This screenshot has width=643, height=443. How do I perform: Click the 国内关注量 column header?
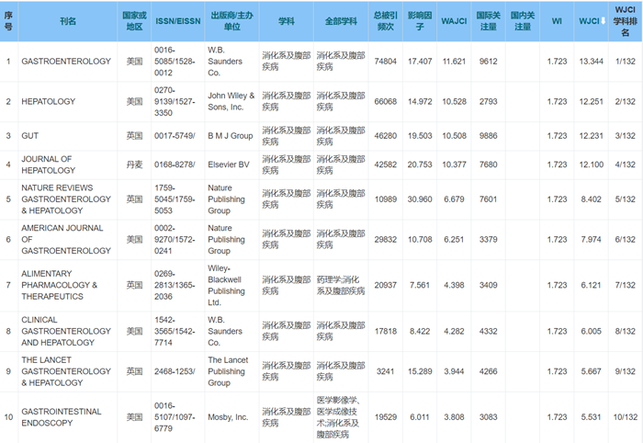point(522,22)
